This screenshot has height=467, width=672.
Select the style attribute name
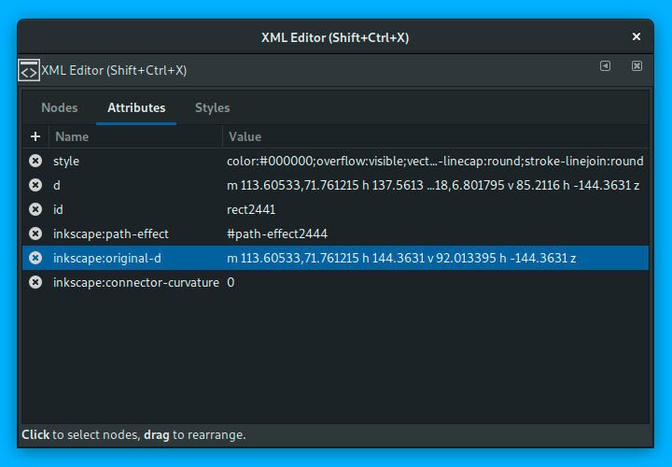(x=66, y=162)
